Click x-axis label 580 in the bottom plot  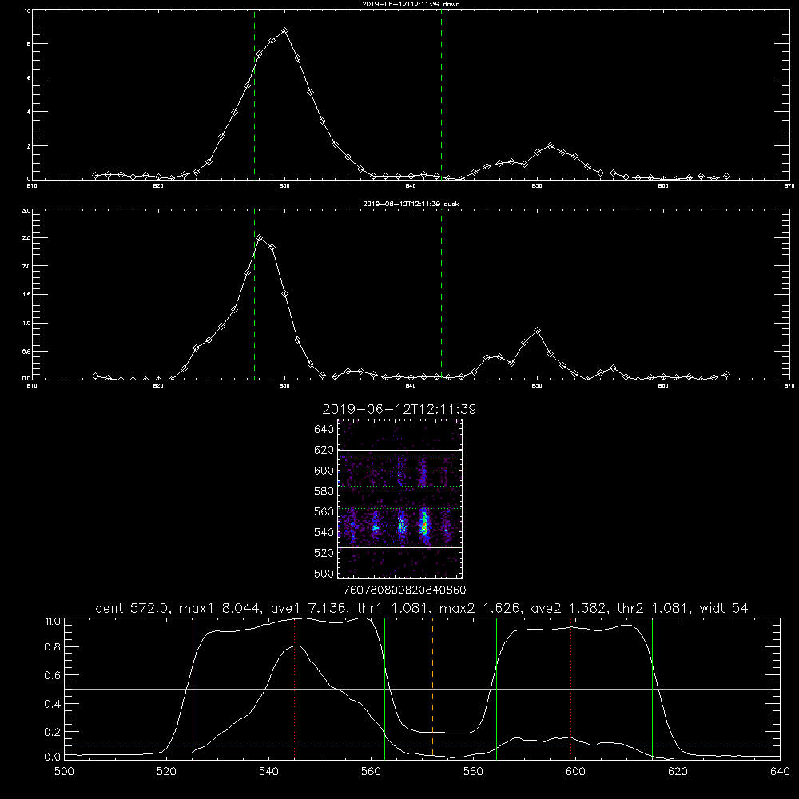click(x=473, y=772)
